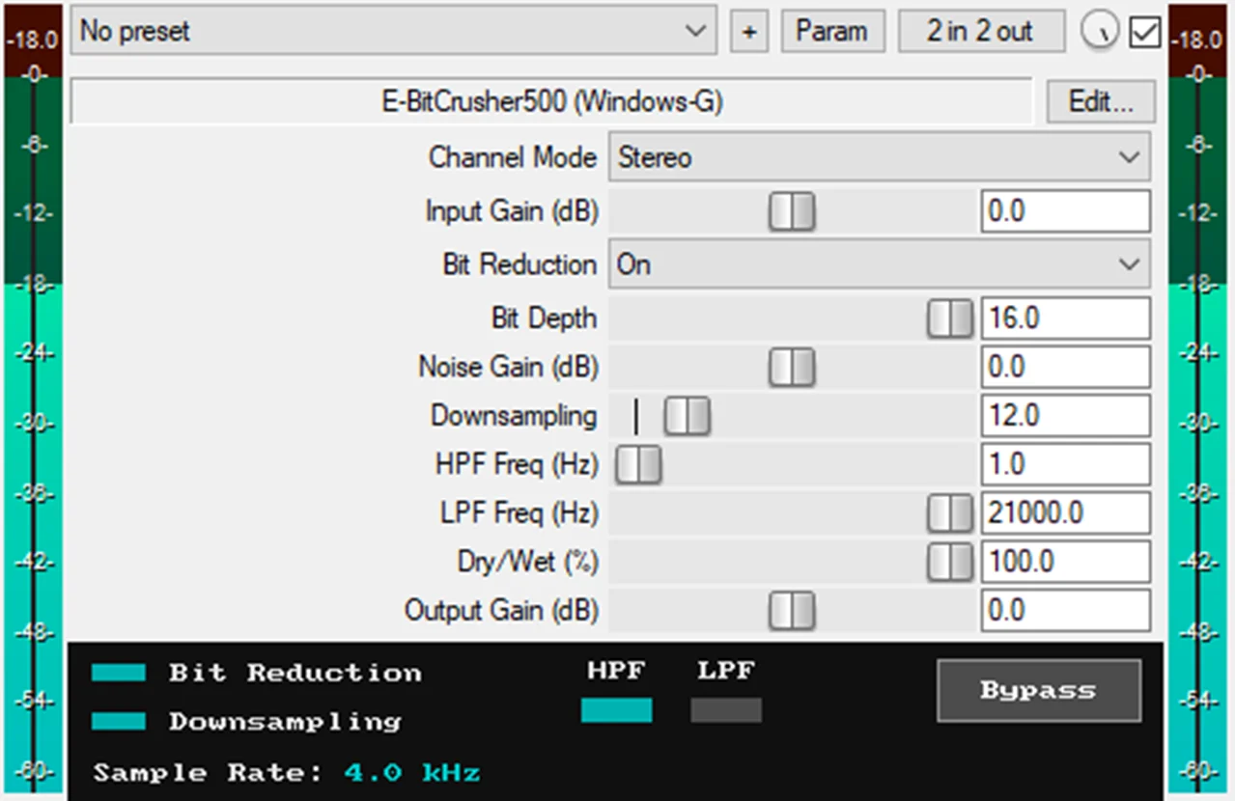This screenshot has height=801, width=1235.
Task: Click the Edit... button
Action: (1101, 101)
